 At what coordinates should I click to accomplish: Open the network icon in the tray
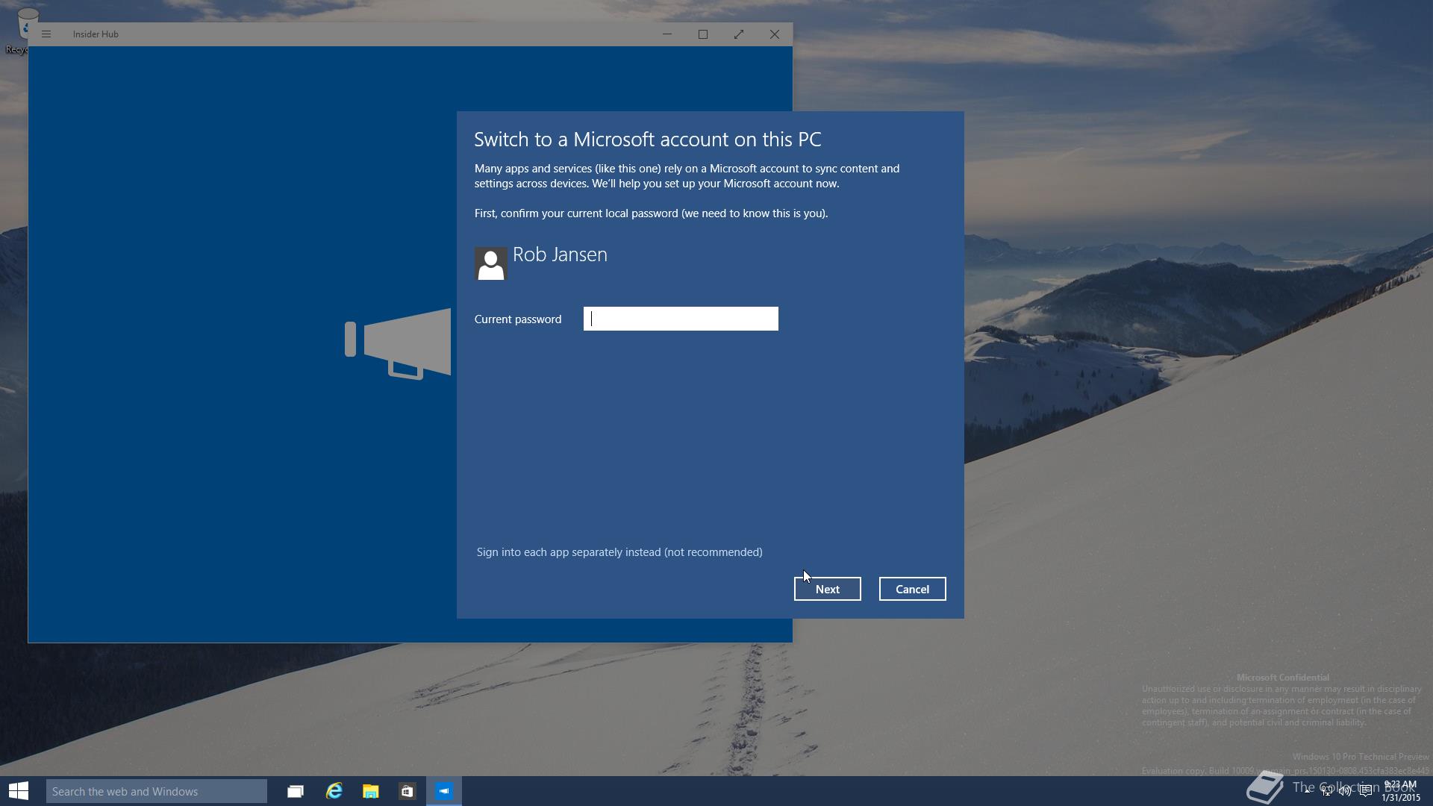tap(1326, 791)
